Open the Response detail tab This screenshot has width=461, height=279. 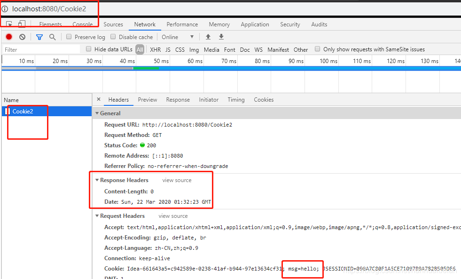coord(178,100)
